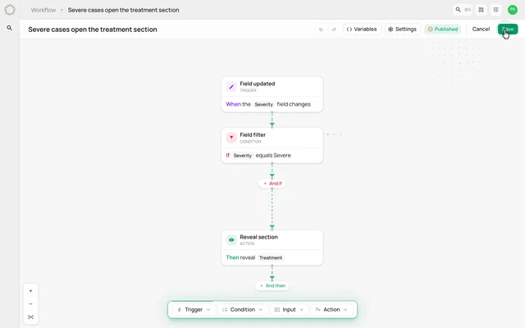Screen dimensions: 525x328
Task: Click the Treatment tag in the action node
Action: [x=271, y=257]
